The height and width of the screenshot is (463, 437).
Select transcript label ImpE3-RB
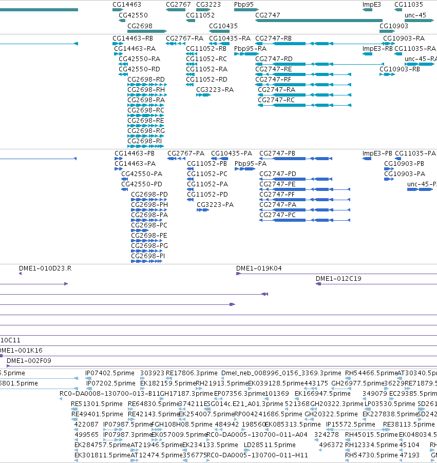pos(377,48)
